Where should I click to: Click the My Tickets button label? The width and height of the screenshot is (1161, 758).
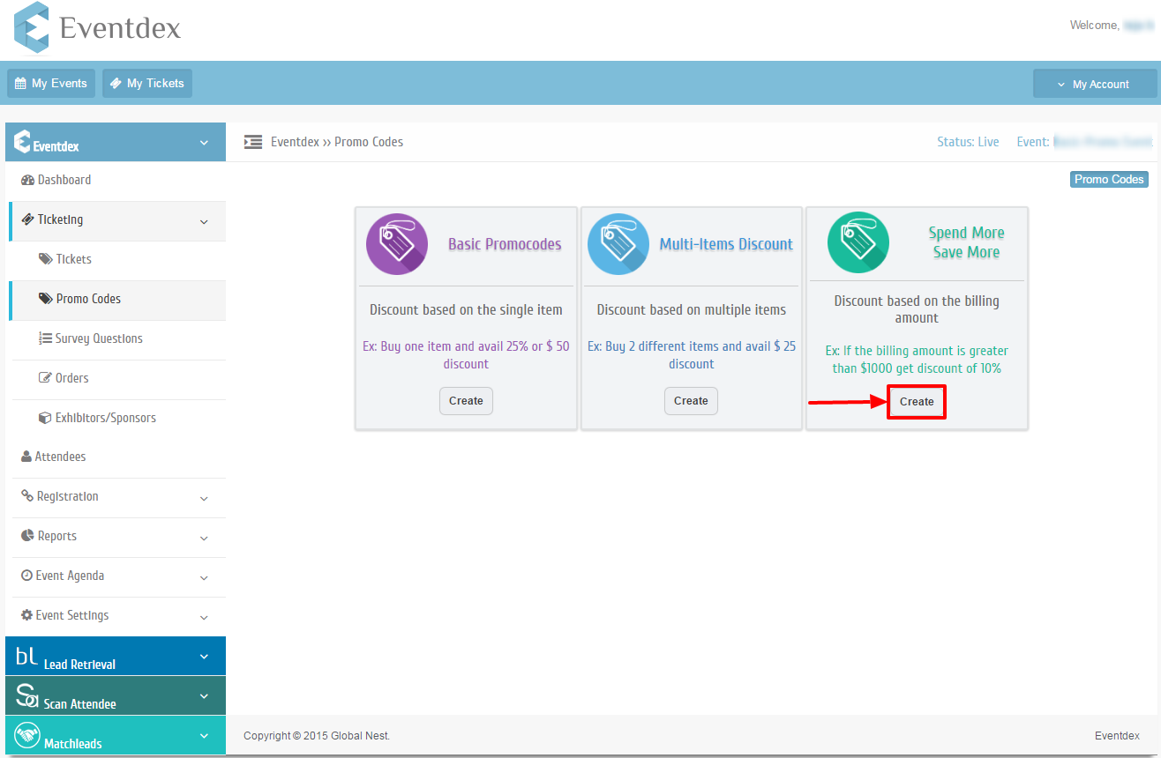point(155,84)
